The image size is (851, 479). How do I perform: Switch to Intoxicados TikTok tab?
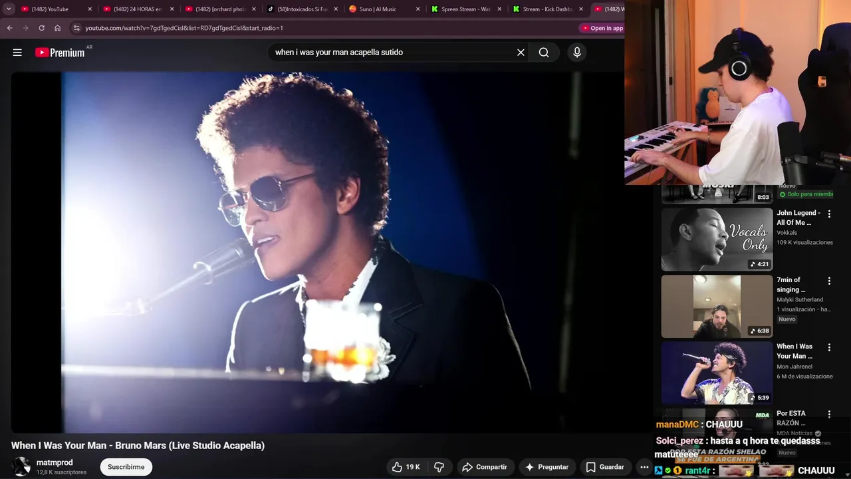(303, 9)
